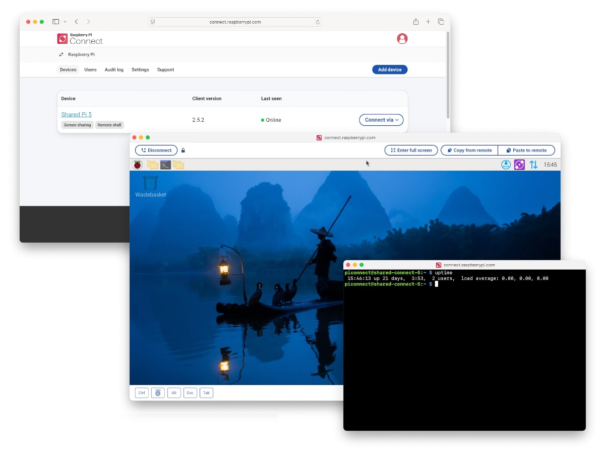Click the Safari share icon

[x=416, y=22]
